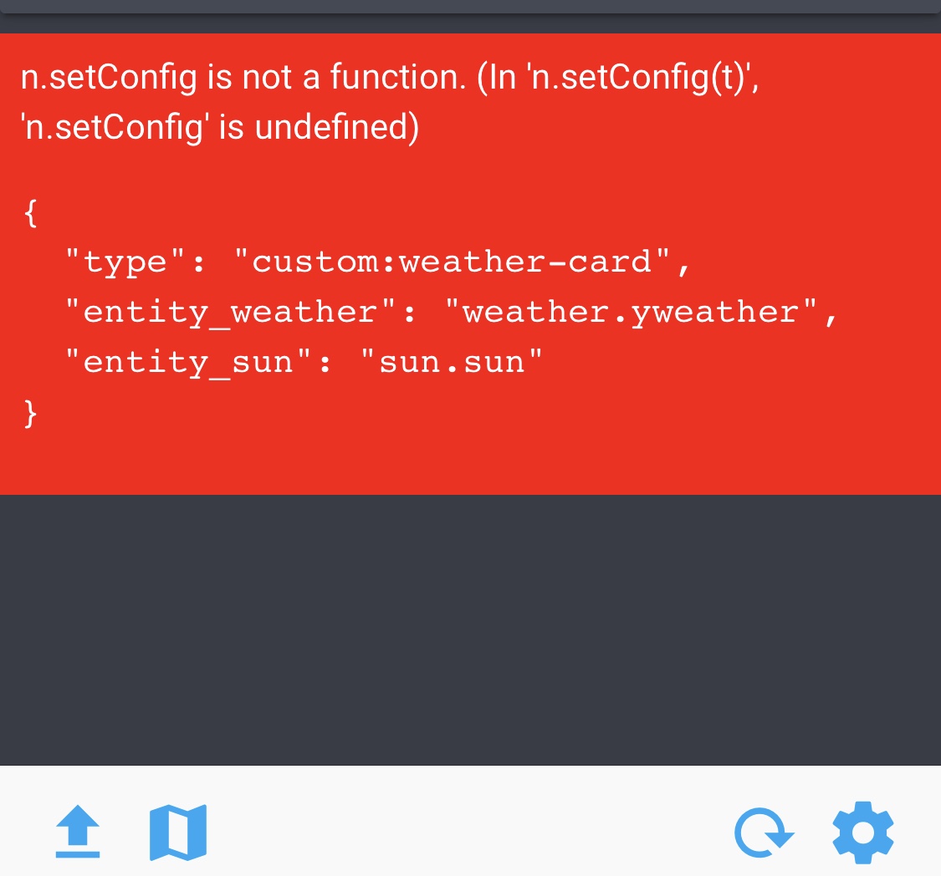Click the "sun.sun" value

pyautogui.click(x=453, y=363)
